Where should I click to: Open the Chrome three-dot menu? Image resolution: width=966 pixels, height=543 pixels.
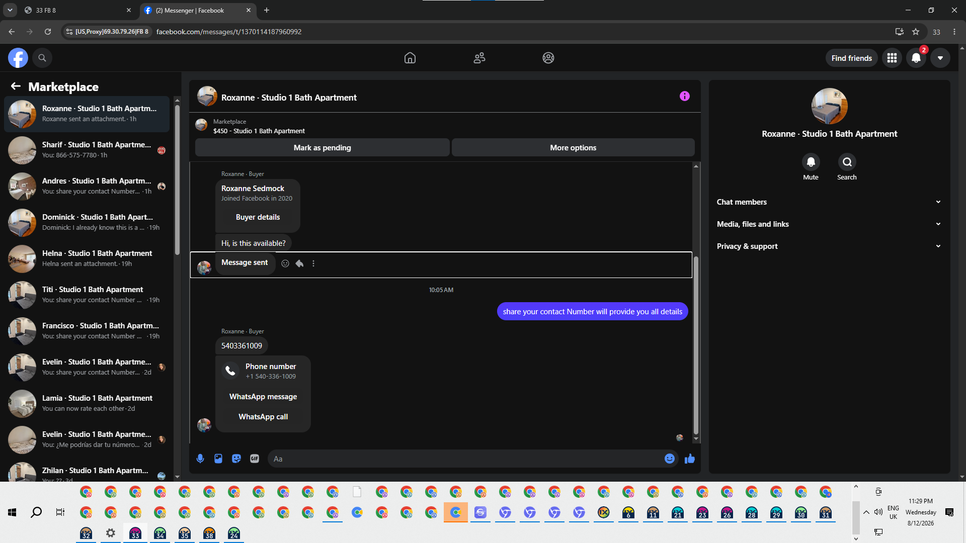pyautogui.click(x=954, y=32)
